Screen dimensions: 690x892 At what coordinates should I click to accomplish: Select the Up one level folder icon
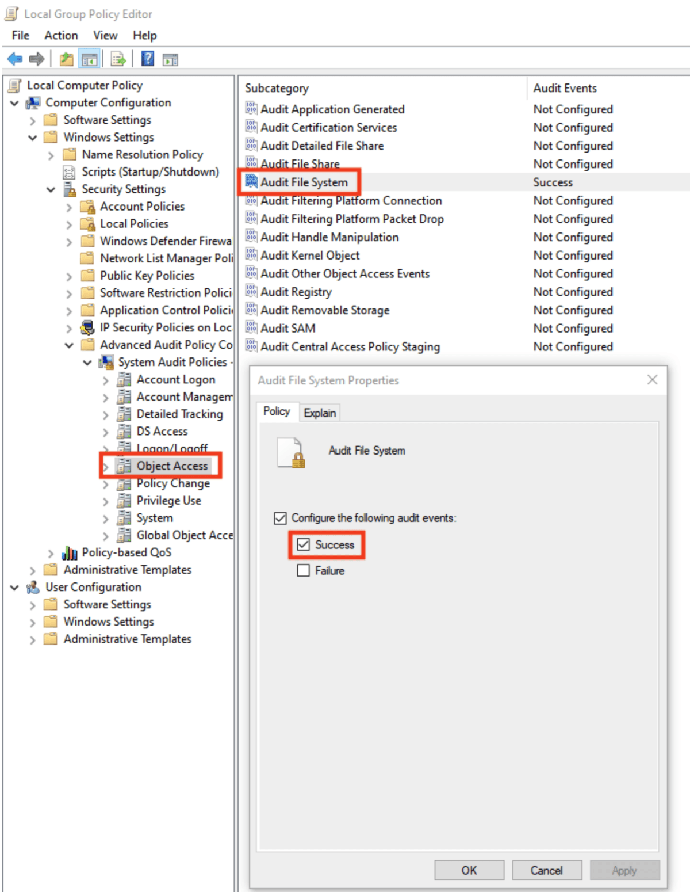click(65, 58)
